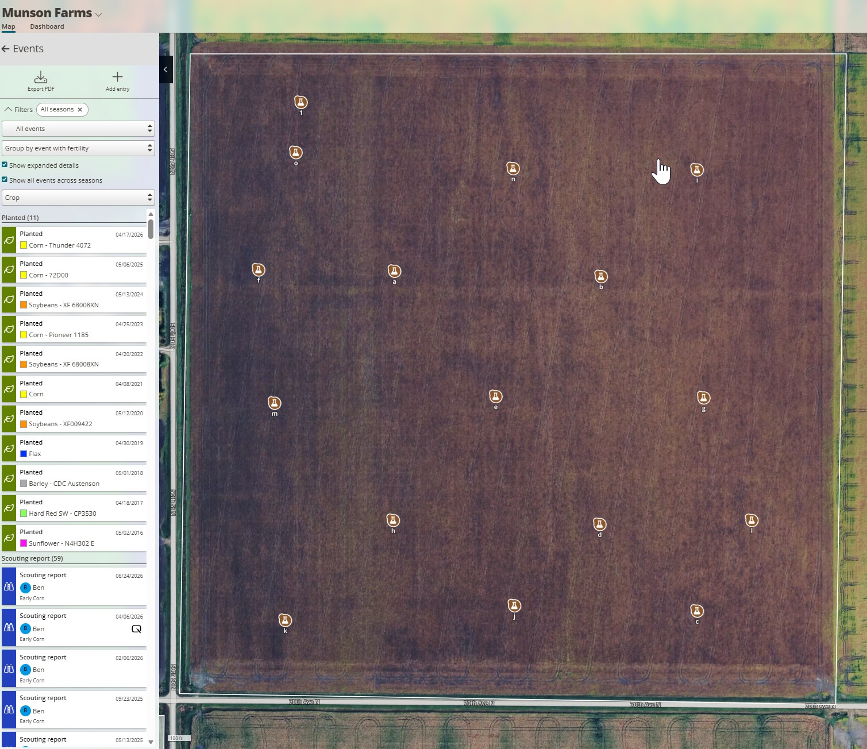Click orange swatch for Soybeans - XF009422
The height and width of the screenshot is (749, 867).
click(24, 424)
